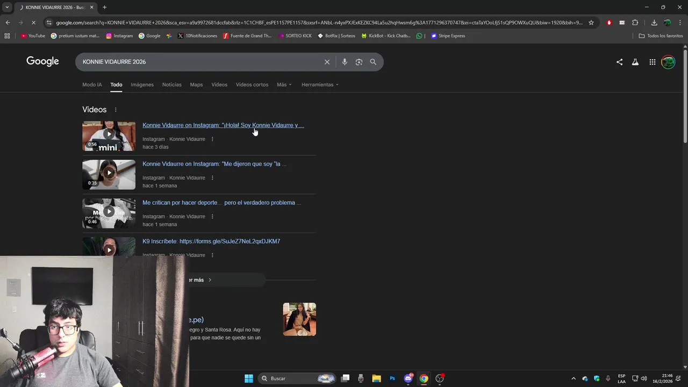This screenshot has height=387, width=688.
Task: Open Chrome three-dot menu
Action: point(680,23)
